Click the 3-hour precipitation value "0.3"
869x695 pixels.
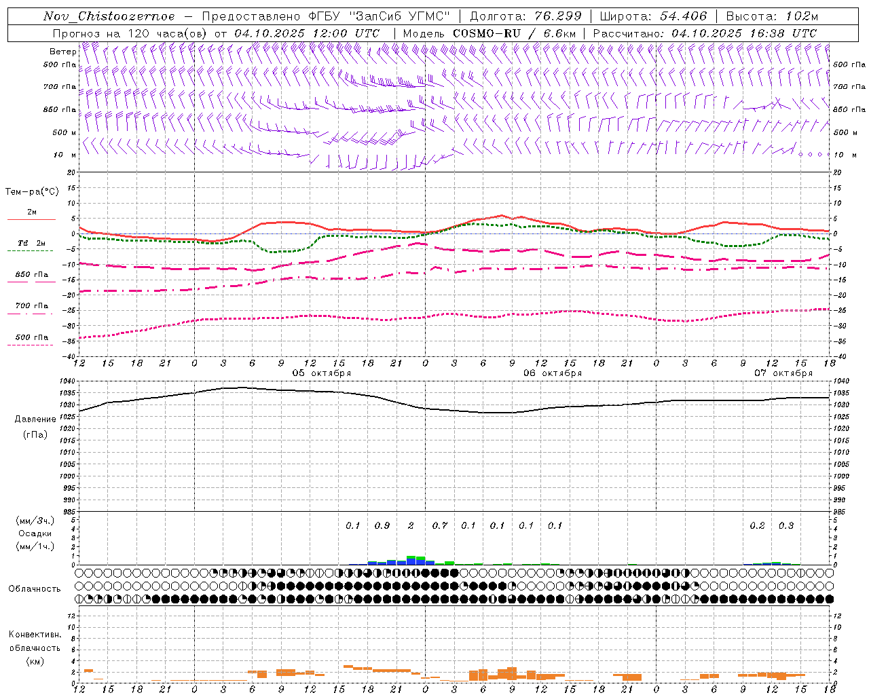786,525
